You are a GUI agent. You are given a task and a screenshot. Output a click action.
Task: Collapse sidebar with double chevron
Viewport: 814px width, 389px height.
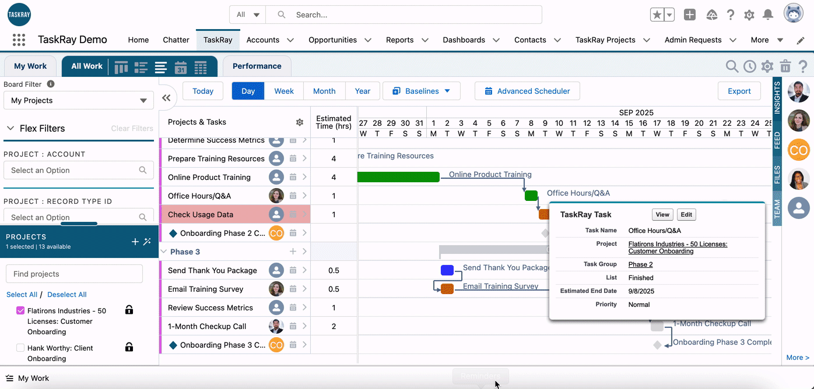[x=166, y=98]
